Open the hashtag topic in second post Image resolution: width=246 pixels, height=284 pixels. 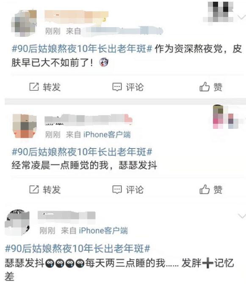coord(82,152)
